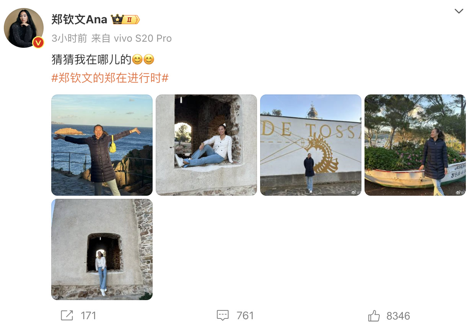This screenshot has width=472, height=328.
Task: Like the post with thumbs-up icon
Action: (x=374, y=316)
